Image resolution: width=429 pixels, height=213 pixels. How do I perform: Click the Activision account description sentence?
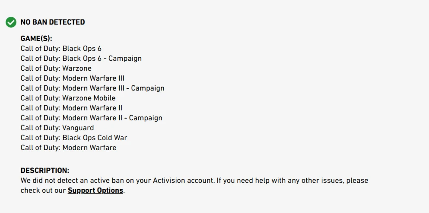118,181
